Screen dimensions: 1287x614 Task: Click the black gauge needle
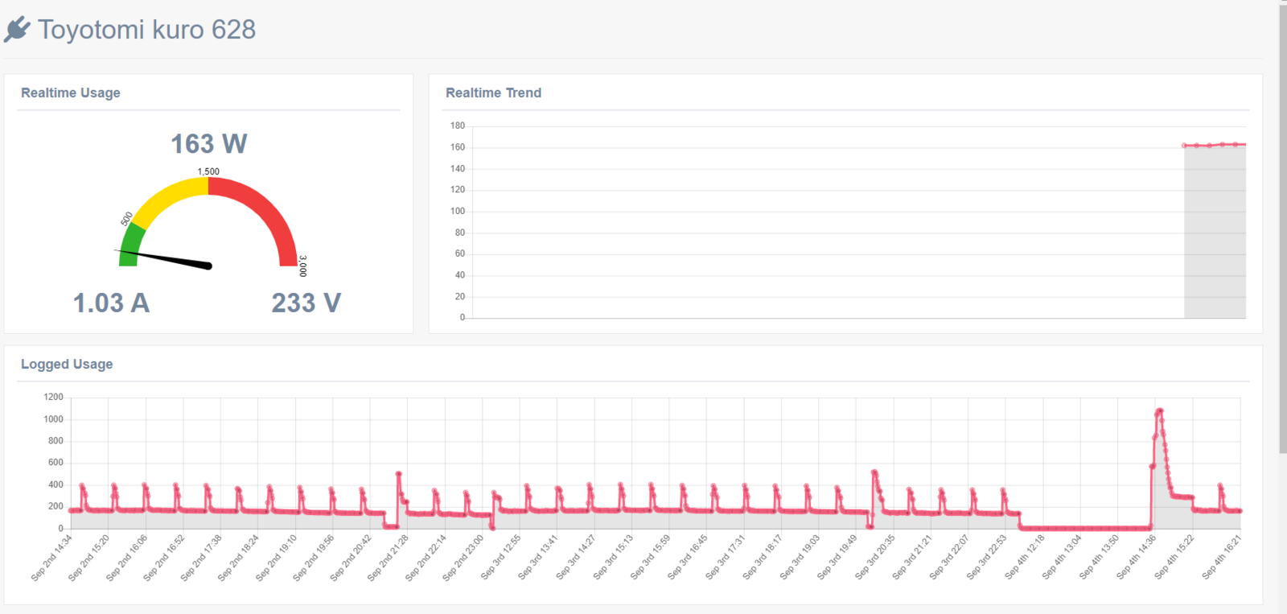(x=166, y=258)
